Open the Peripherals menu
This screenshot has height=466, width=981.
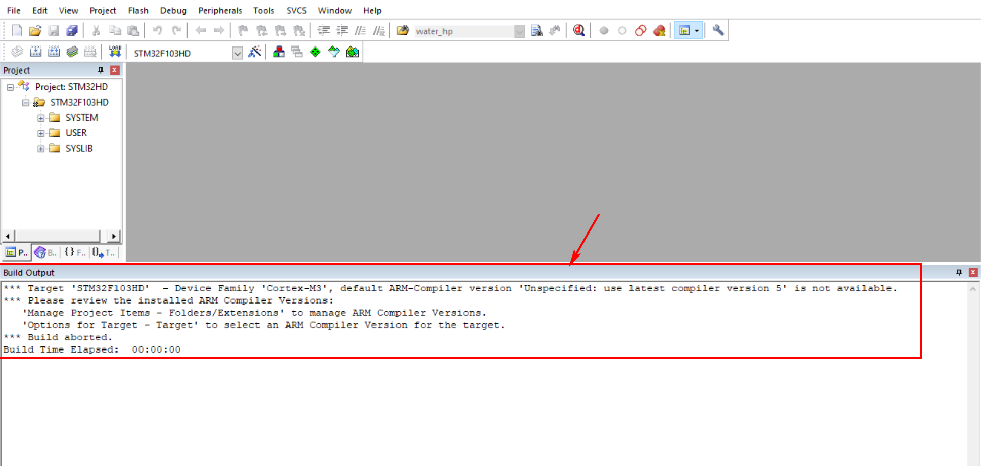pyautogui.click(x=220, y=10)
